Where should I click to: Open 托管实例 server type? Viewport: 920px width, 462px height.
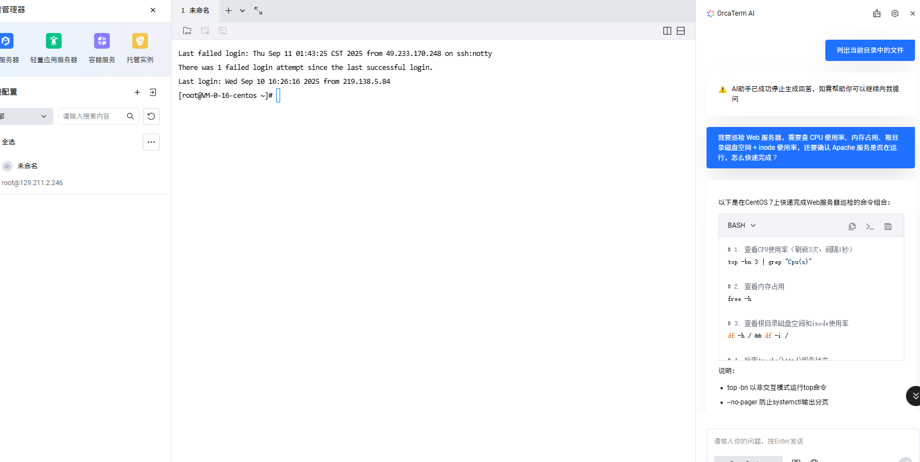pos(140,48)
